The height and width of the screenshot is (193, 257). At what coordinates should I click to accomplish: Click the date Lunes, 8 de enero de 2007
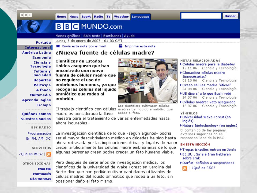point(78,41)
